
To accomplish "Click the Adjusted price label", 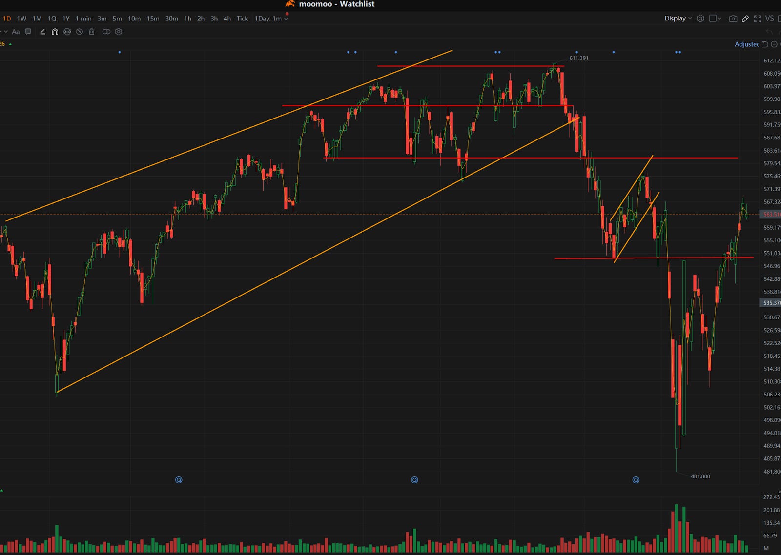I will (747, 44).
